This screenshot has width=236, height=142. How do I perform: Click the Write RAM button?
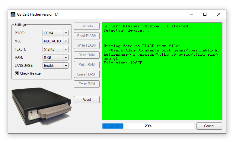point(87,65)
